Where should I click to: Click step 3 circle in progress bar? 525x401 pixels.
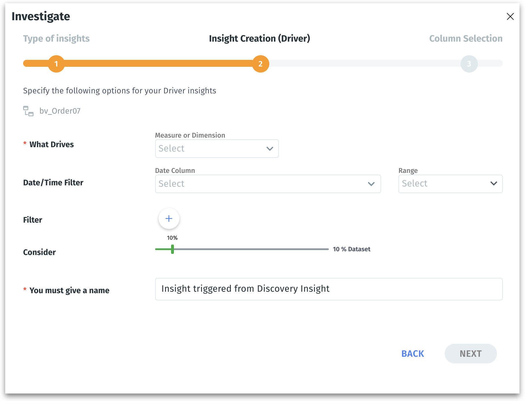tap(469, 64)
